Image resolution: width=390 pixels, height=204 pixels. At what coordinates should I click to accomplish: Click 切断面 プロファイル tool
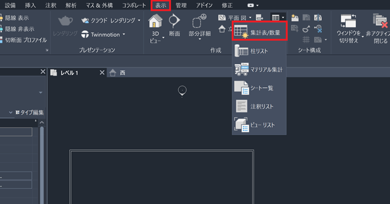[23, 40]
